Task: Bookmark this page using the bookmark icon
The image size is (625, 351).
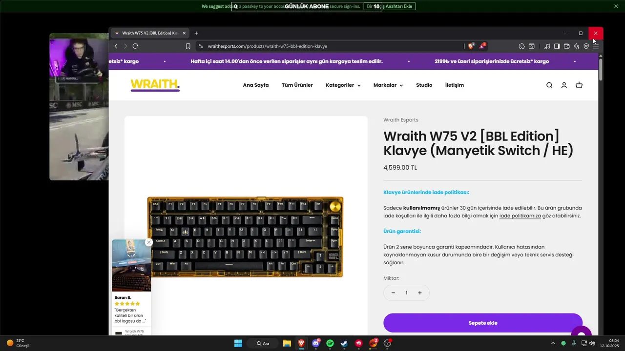Action: [188, 46]
